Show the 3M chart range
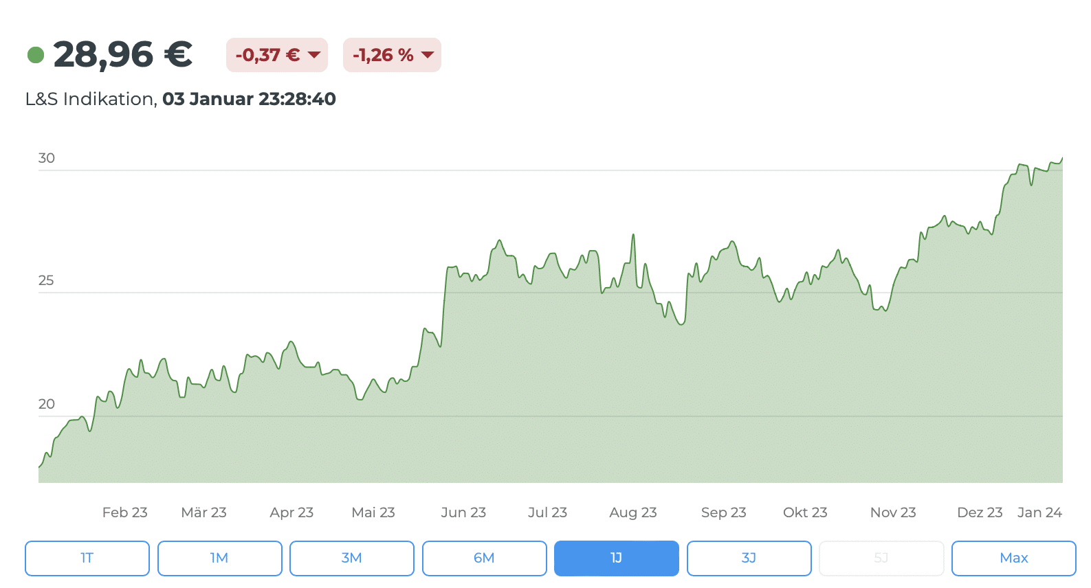The width and height of the screenshot is (1091, 588). pyautogui.click(x=352, y=558)
